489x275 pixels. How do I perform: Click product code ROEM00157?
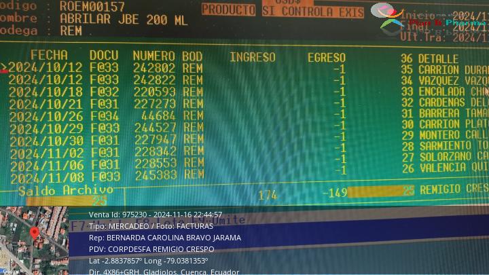(92, 6)
